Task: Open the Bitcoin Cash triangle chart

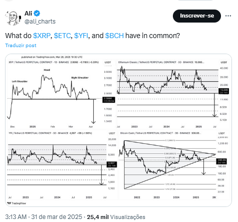Action: point(174,165)
